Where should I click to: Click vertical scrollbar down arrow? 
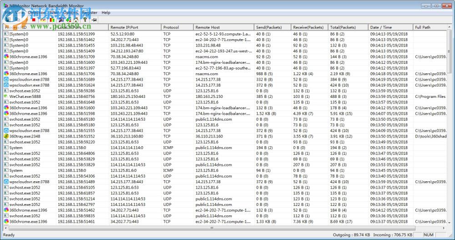[450, 223]
